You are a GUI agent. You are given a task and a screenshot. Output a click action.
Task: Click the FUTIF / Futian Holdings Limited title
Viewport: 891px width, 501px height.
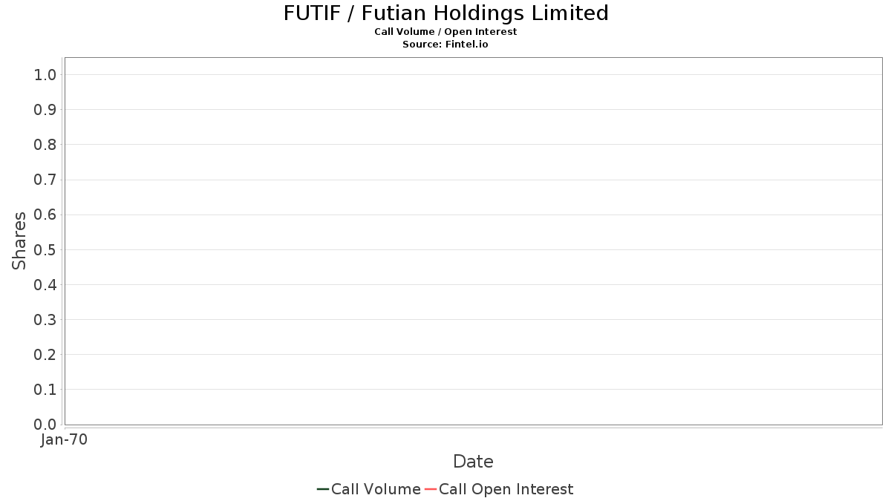[x=446, y=13]
